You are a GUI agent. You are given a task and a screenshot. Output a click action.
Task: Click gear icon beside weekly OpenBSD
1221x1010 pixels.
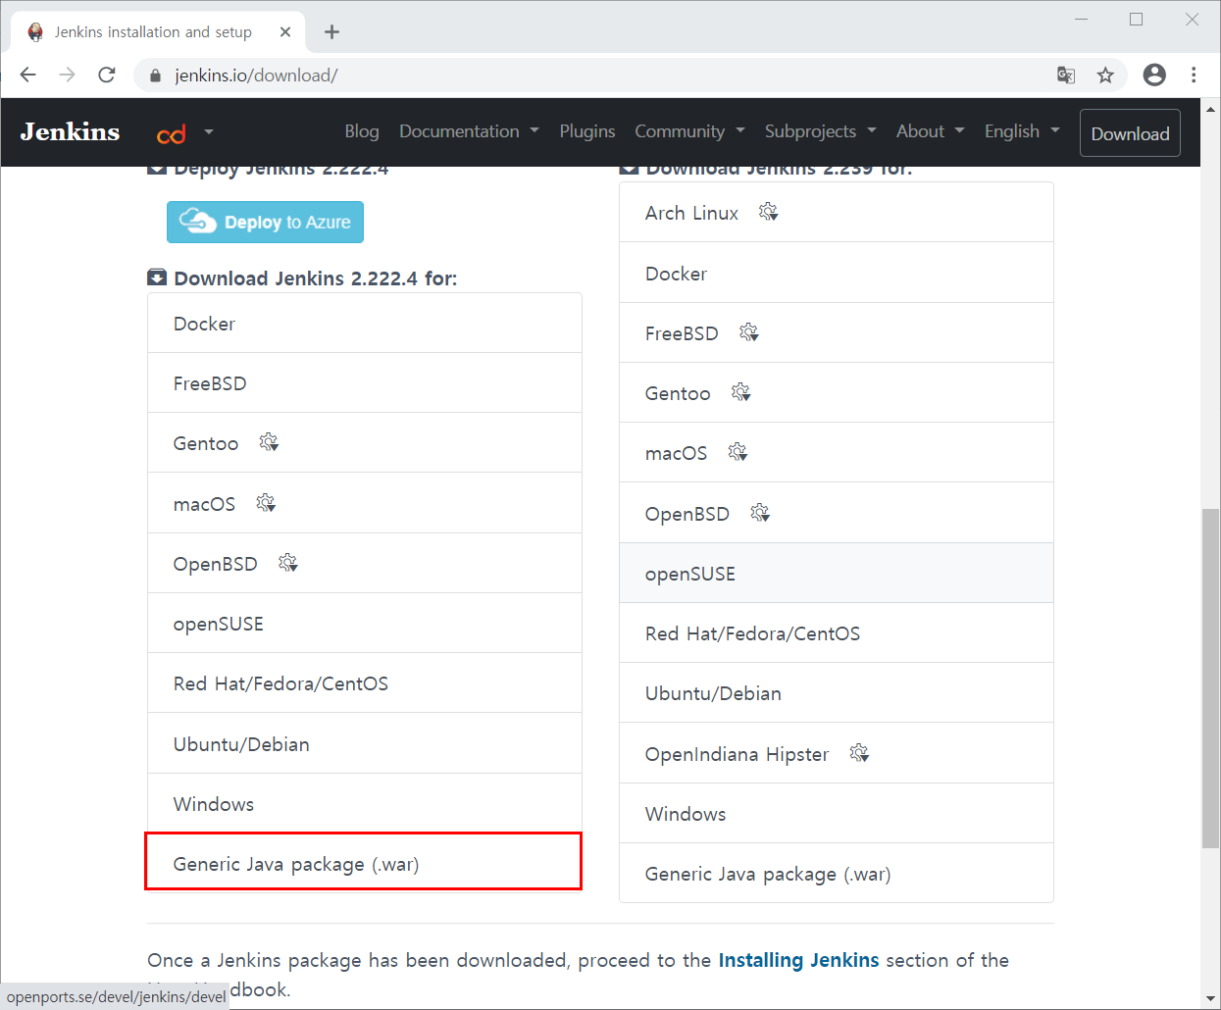tap(760, 513)
